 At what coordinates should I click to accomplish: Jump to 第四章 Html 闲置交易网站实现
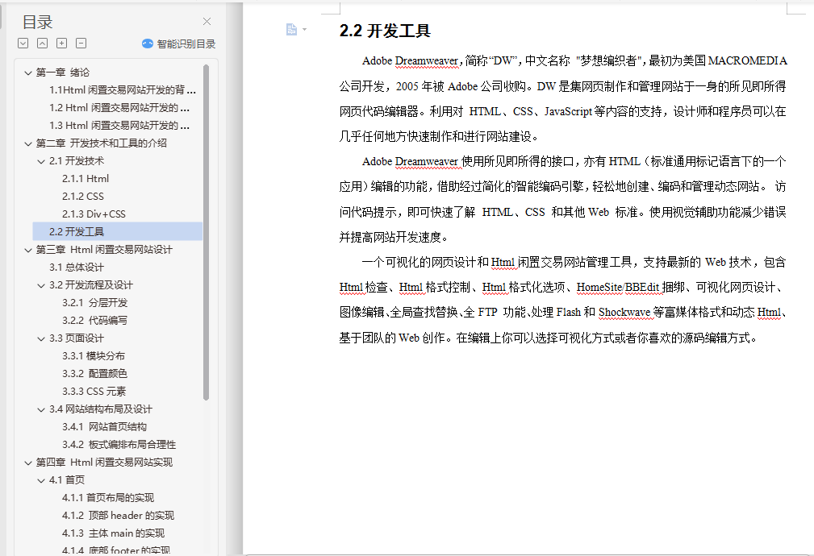click(x=104, y=462)
